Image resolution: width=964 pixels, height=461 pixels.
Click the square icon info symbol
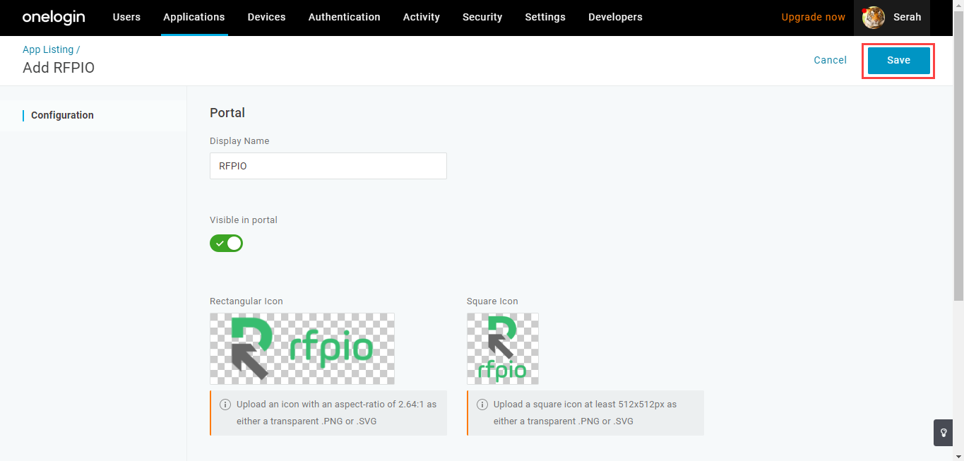tap(482, 405)
